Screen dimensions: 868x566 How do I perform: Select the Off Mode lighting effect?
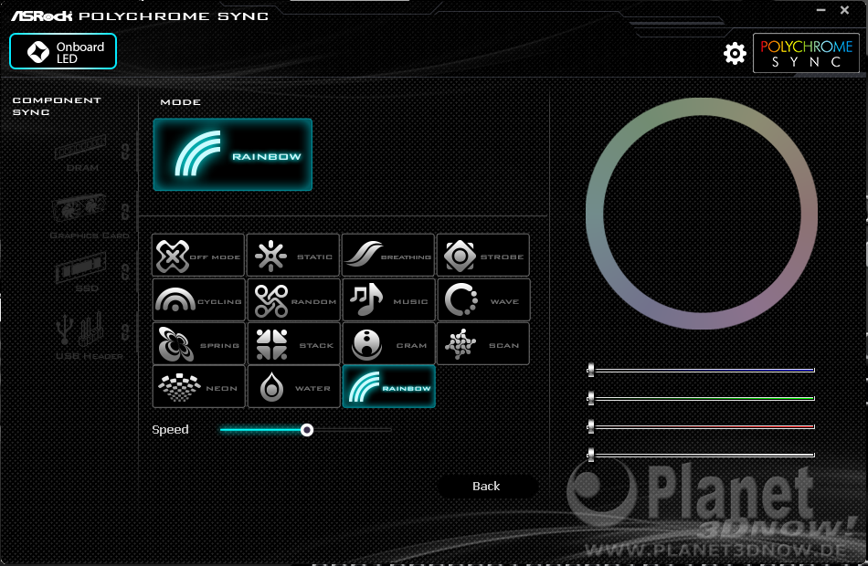tap(198, 255)
